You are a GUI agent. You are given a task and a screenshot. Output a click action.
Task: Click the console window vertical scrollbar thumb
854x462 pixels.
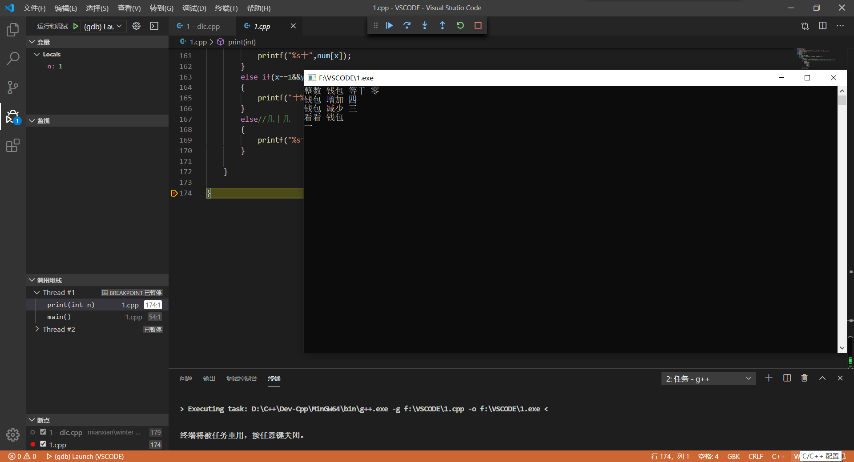point(842,100)
